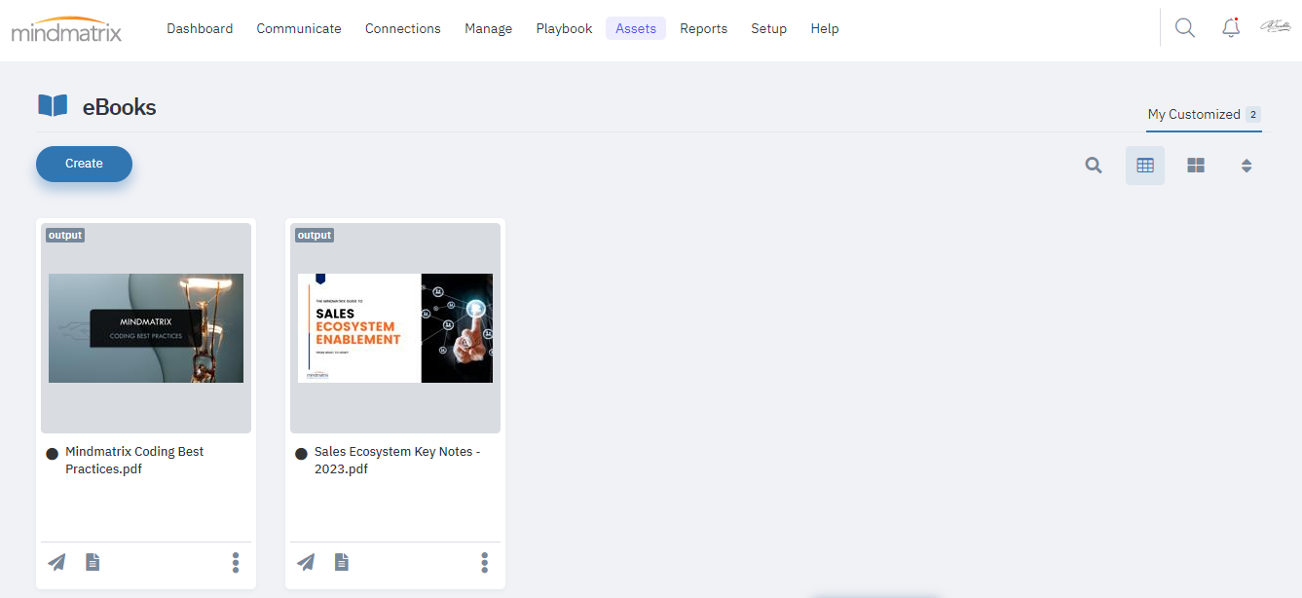Viewport: 1302px width, 598px height.
Task: Open the notifications bell
Action: (1231, 28)
